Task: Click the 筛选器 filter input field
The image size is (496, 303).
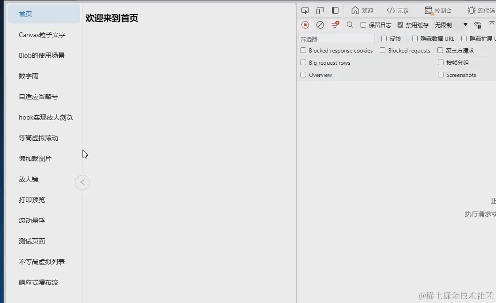Action: pyautogui.click(x=336, y=38)
